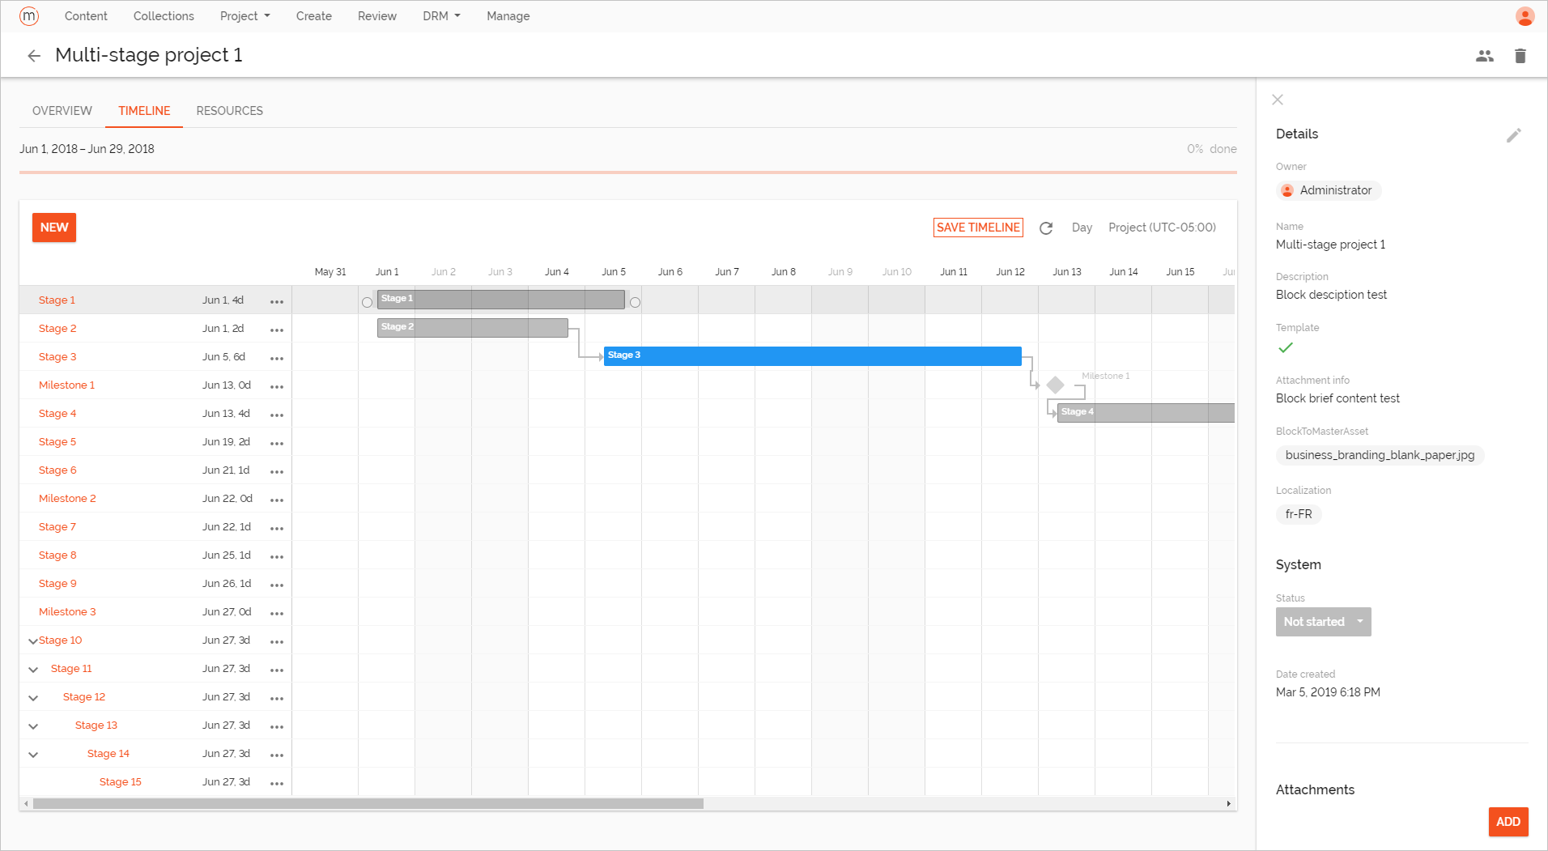Click the user avatar in top right corner
This screenshot has width=1548, height=851.
pos(1525,15)
